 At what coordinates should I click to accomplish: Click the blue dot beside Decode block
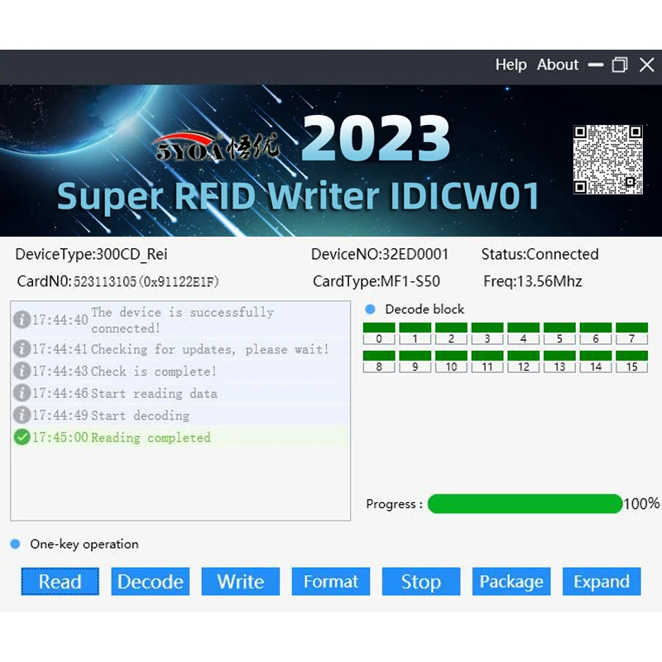click(370, 309)
